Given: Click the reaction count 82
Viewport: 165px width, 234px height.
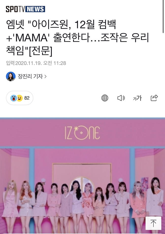Looking at the screenshot, I should coord(27,98).
